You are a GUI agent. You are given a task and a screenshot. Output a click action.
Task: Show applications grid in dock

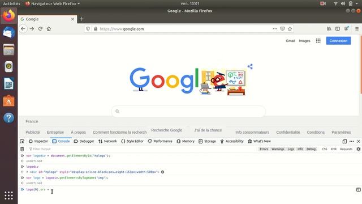click(9, 195)
